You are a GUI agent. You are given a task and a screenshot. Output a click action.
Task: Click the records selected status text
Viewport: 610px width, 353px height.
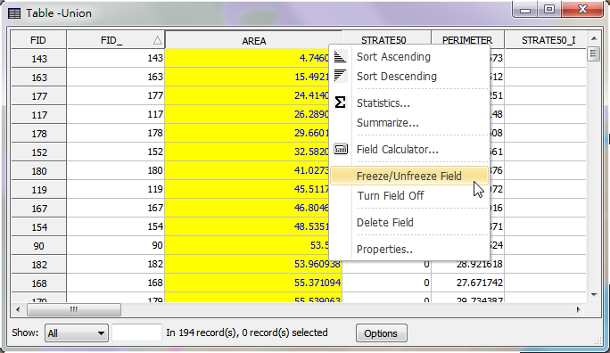point(247,332)
